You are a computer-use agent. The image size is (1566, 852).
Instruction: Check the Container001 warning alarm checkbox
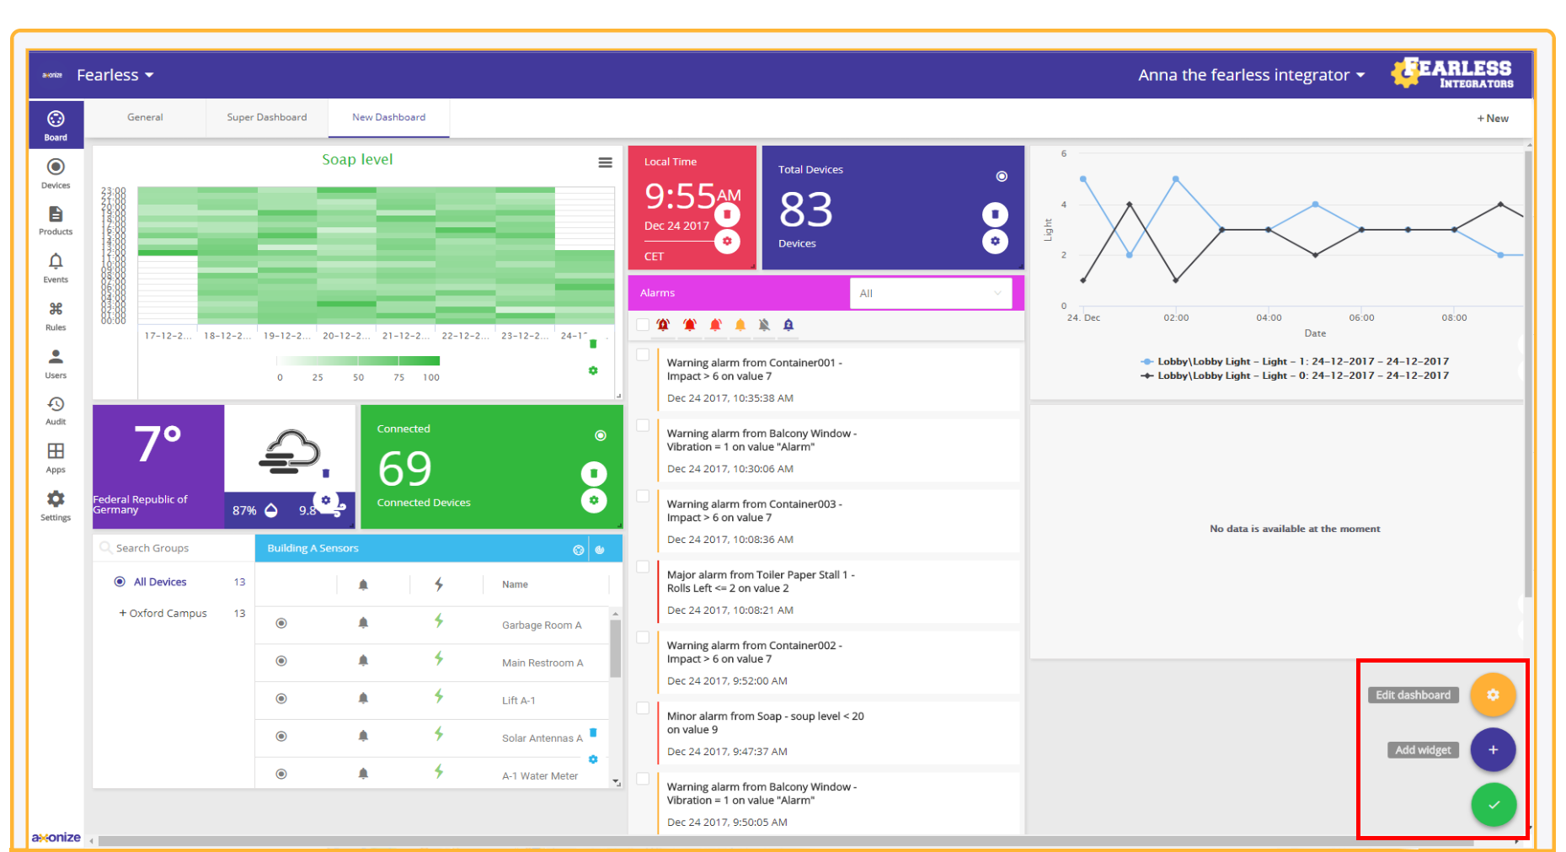coord(643,355)
